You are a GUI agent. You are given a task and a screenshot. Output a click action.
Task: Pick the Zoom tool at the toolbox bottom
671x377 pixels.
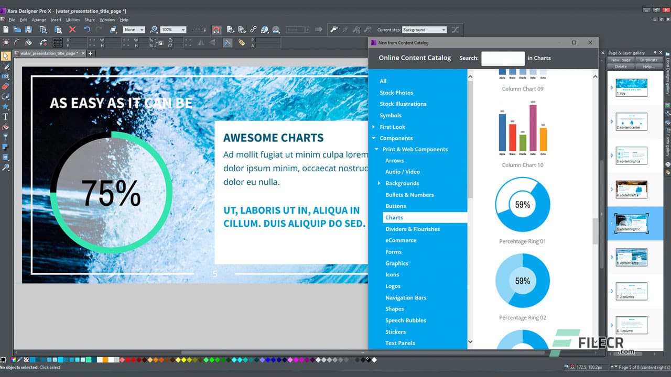click(6, 168)
